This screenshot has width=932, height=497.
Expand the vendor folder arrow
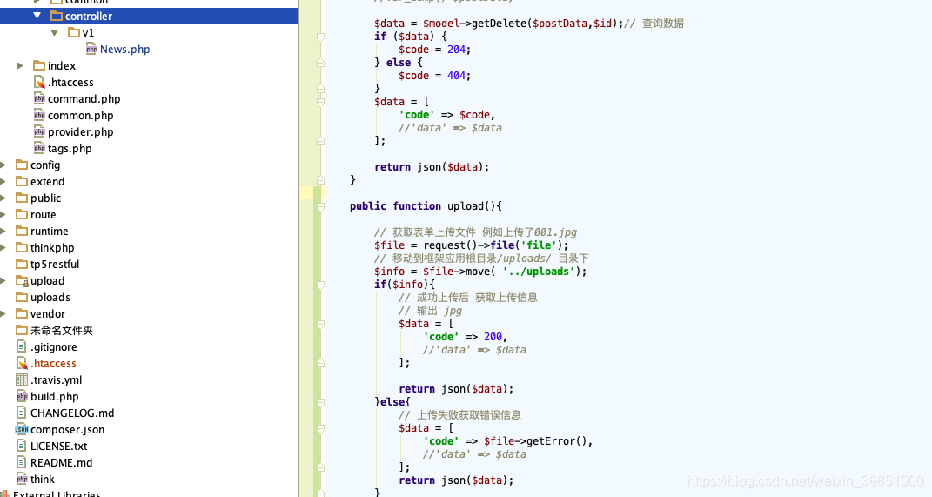tap(3, 313)
